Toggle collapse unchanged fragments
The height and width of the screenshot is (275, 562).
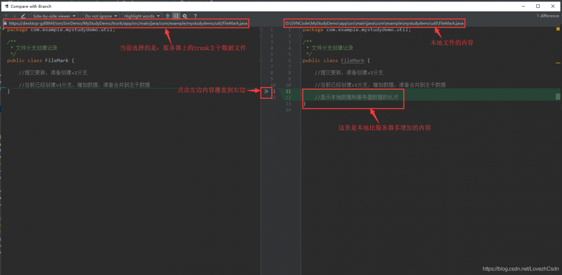[x=168, y=16]
